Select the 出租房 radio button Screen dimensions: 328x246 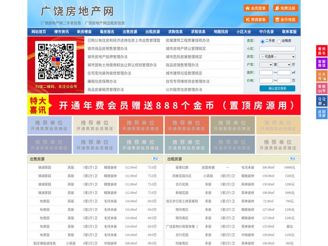pyautogui.click(x=279, y=41)
